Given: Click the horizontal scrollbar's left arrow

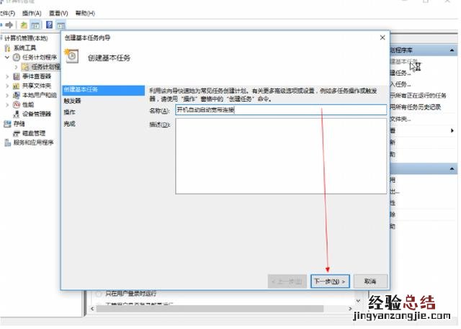Looking at the screenshot, I should (92, 309).
